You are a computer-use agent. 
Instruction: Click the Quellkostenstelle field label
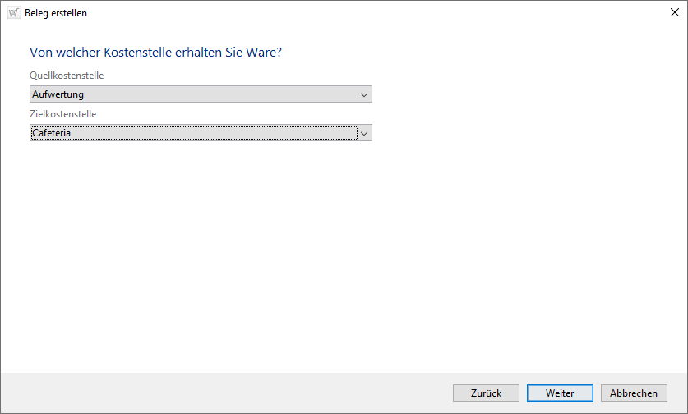[67, 76]
